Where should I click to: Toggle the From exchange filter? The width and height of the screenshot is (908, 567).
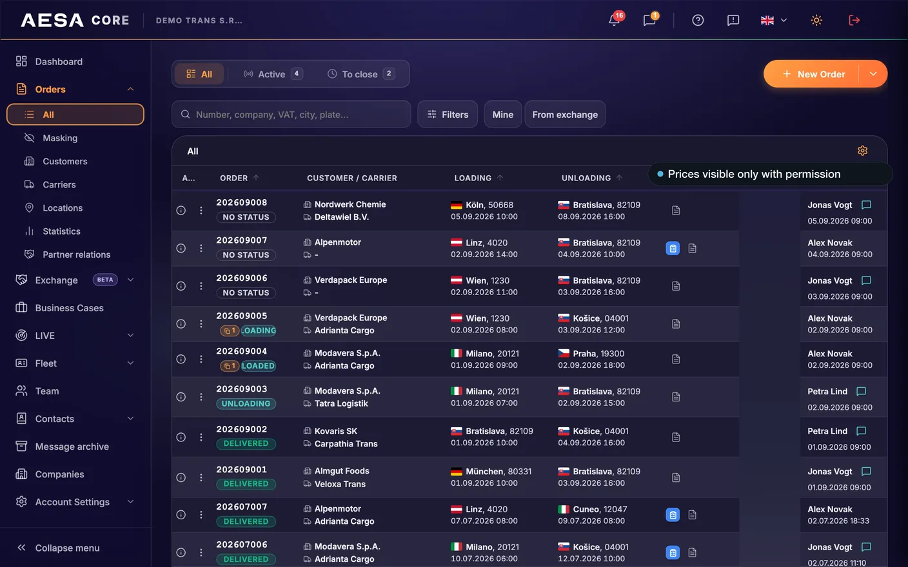565,114
